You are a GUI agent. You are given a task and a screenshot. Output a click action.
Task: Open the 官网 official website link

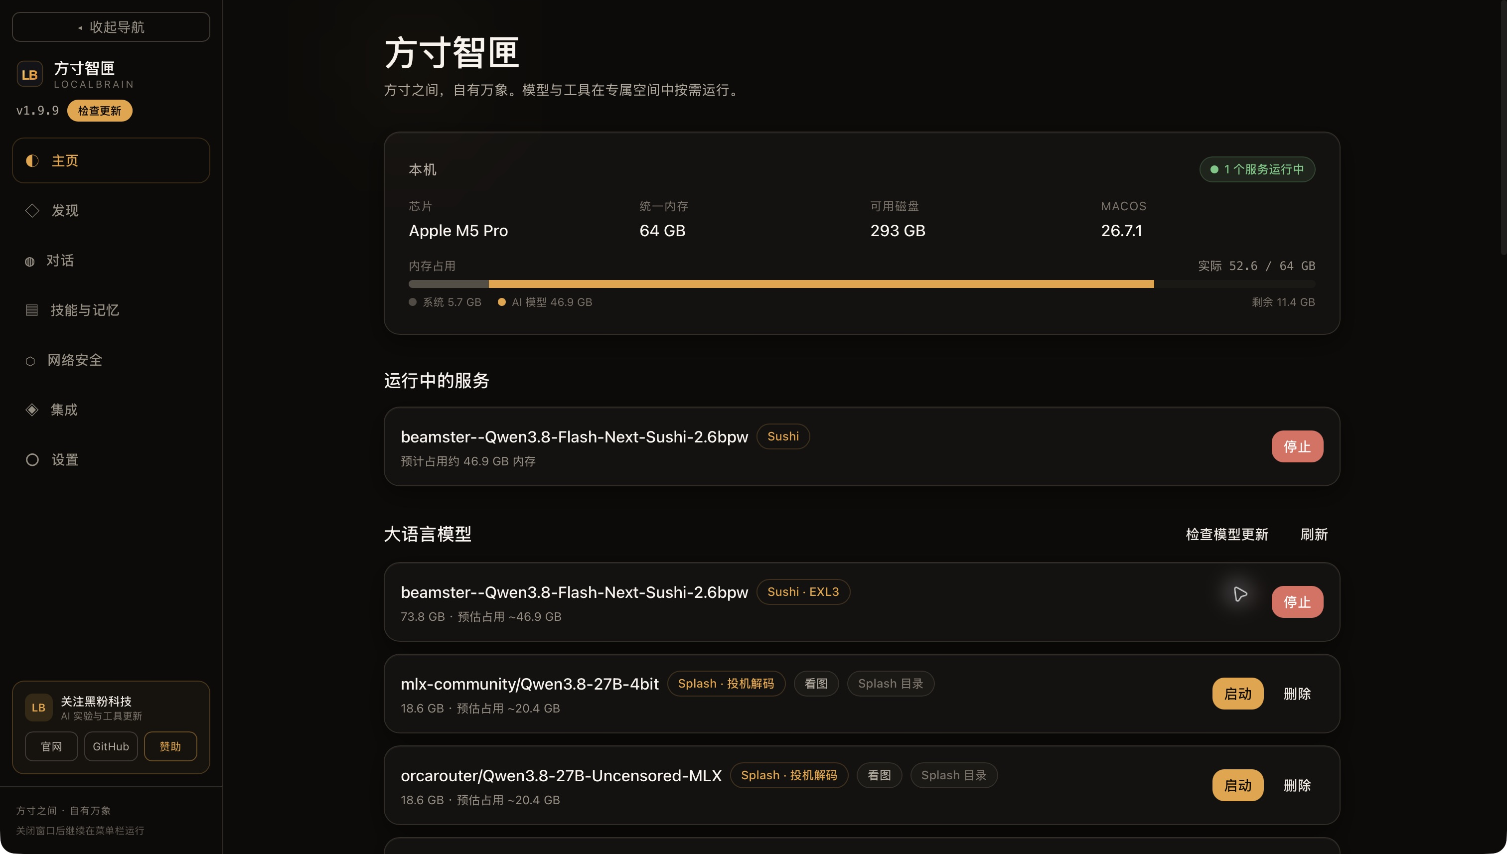tap(51, 747)
